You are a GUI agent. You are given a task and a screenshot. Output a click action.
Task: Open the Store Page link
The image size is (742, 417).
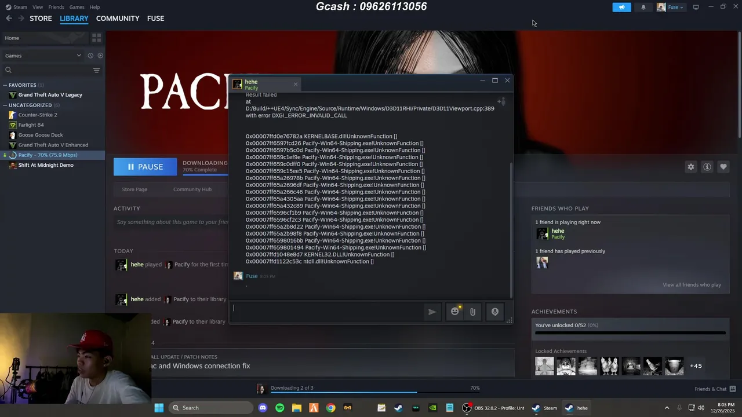(x=134, y=189)
